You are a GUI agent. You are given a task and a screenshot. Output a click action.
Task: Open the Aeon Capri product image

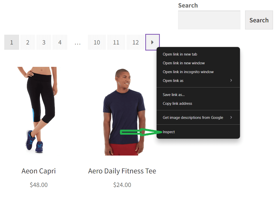(x=39, y=110)
